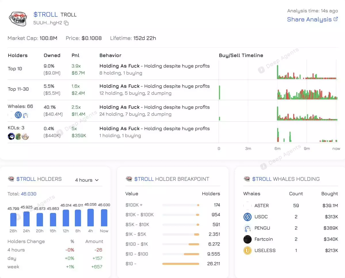The width and height of the screenshot is (345, 278).
Task: Click the Holders column header
Action: pyautogui.click(x=18, y=55)
